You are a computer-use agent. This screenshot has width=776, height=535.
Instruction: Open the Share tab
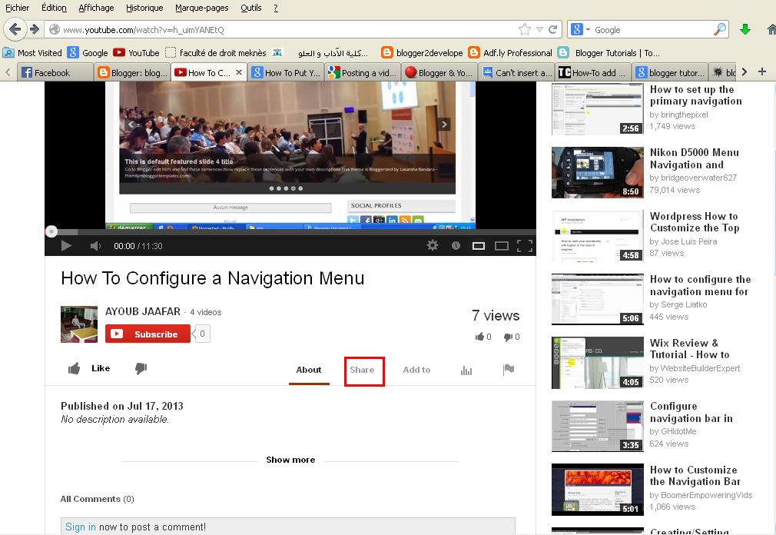(x=363, y=370)
